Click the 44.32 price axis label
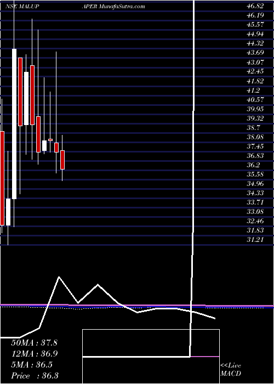This screenshot has height=384, width=274. click(255, 43)
